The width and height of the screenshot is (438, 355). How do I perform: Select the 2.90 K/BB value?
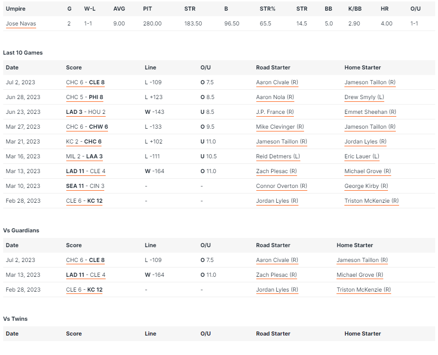point(354,24)
